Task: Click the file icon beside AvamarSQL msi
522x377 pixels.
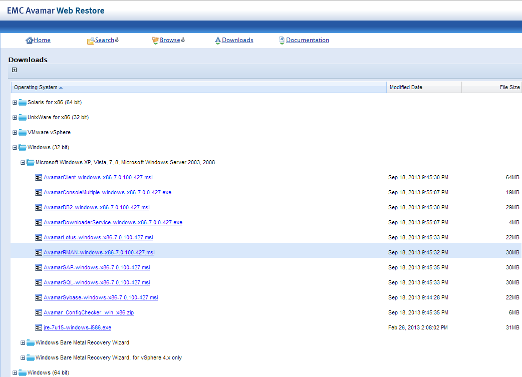Action: [39, 282]
